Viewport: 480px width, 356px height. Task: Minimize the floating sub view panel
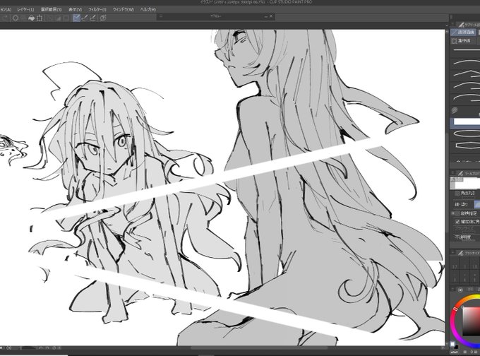266,16
